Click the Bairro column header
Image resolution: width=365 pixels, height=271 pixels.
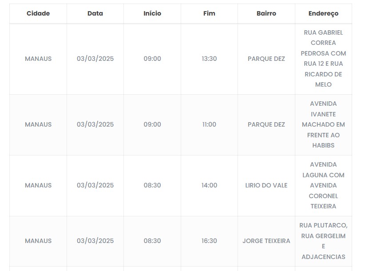click(x=266, y=13)
